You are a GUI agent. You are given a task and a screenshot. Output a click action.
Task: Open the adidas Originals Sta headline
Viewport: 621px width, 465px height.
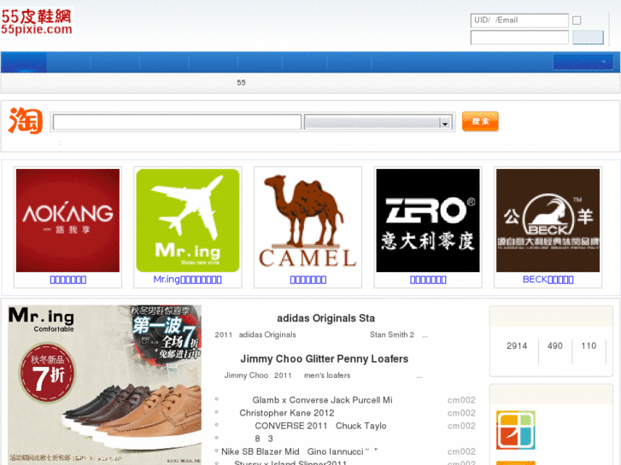[325, 318]
